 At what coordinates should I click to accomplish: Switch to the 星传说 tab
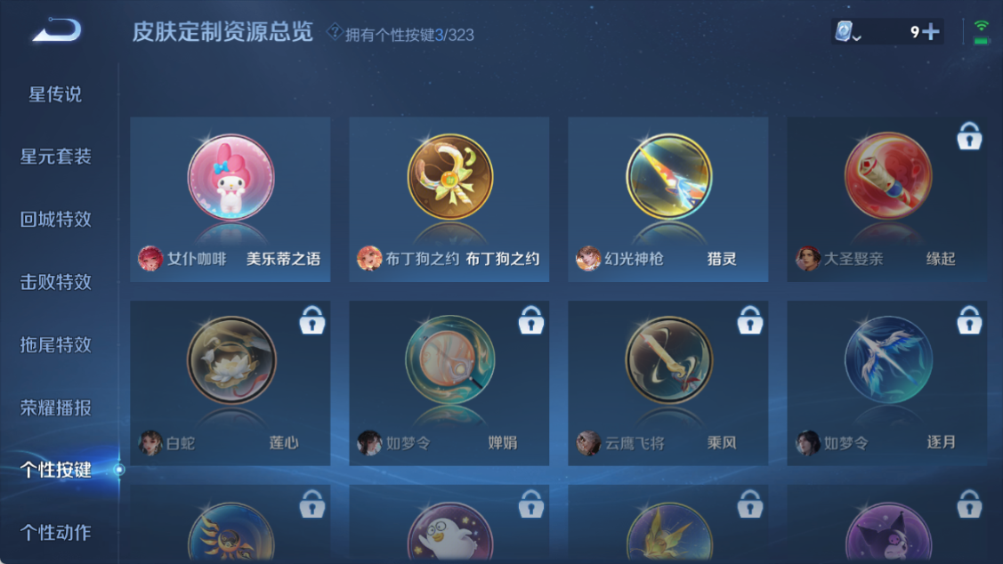pos(55,94)
